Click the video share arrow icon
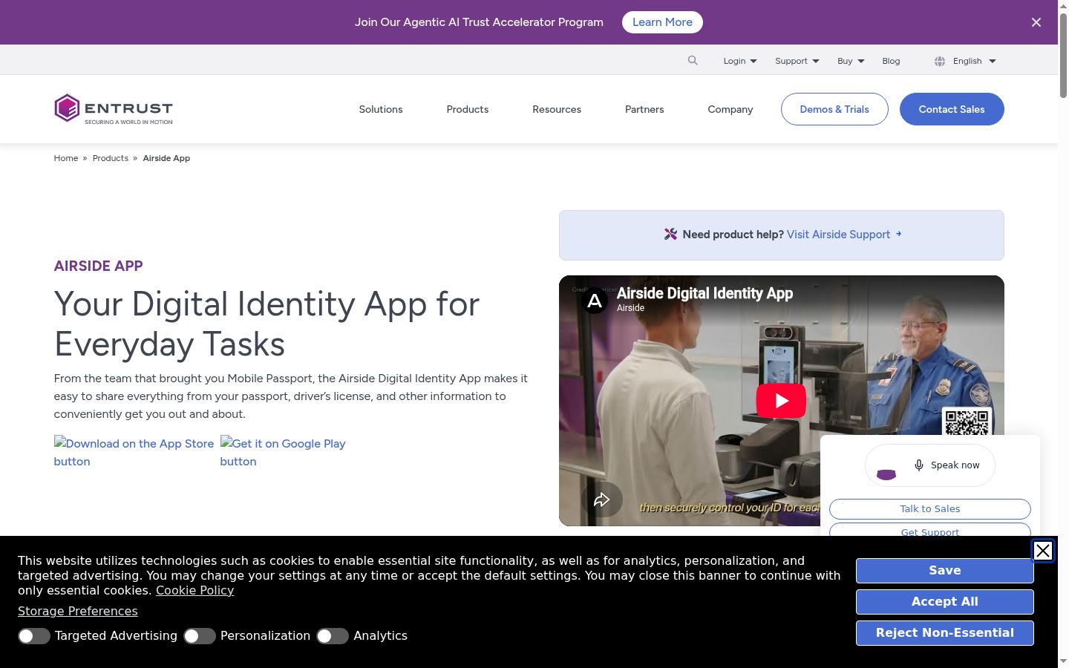 (x=601, y=500)
